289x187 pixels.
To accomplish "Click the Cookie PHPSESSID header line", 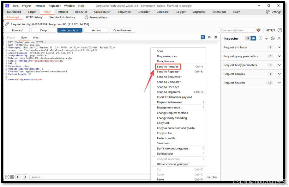I will coord(36,61).
